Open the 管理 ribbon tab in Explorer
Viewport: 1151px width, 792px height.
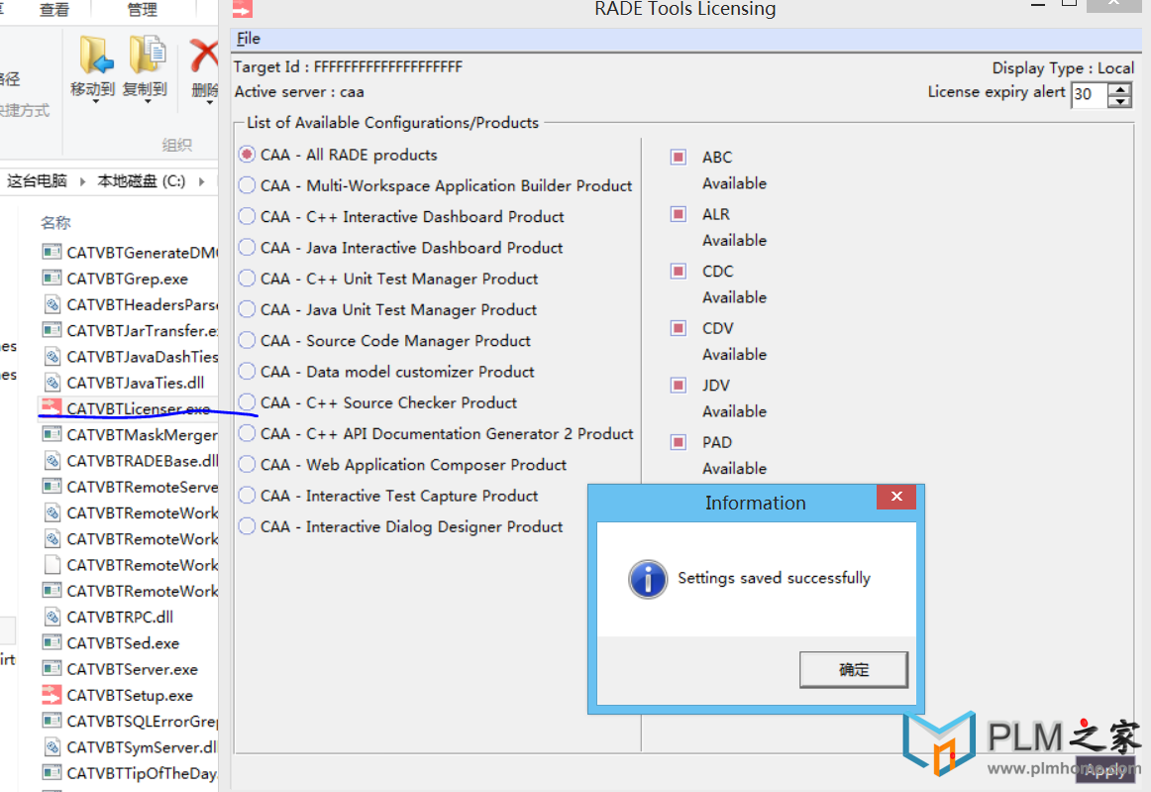click(x=143, y=10)
